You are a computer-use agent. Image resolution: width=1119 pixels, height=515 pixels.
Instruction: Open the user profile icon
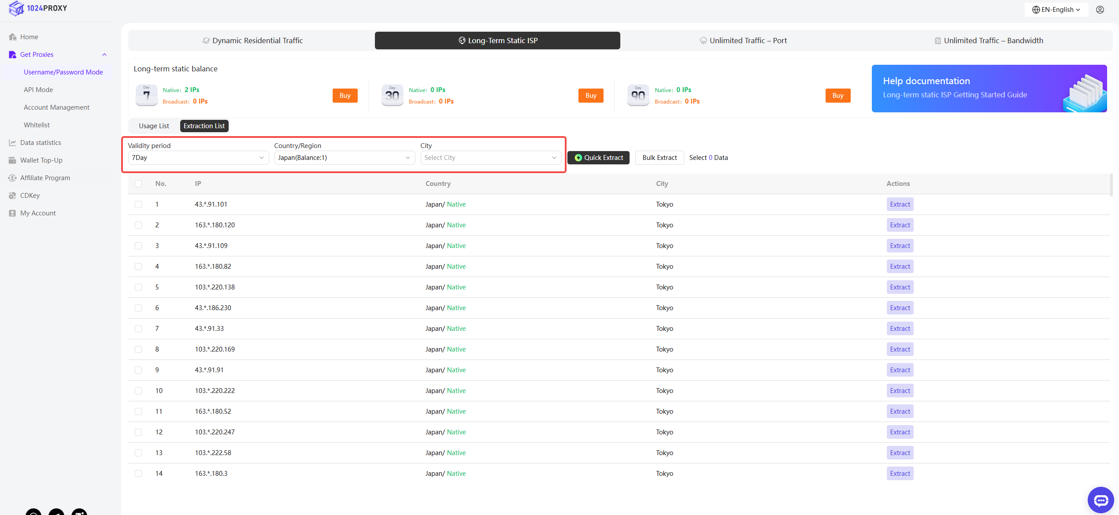pyautogui.click(x=1100, y=10)
